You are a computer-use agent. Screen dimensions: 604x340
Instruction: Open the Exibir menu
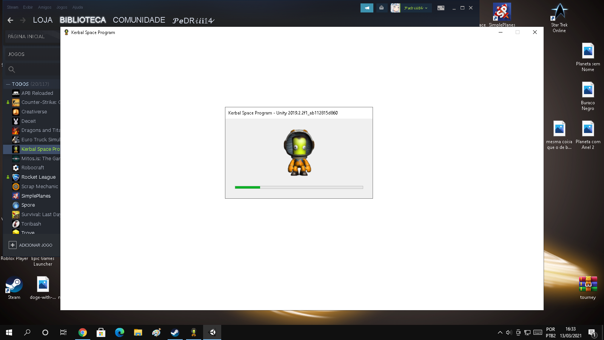(x=28, y=7)
